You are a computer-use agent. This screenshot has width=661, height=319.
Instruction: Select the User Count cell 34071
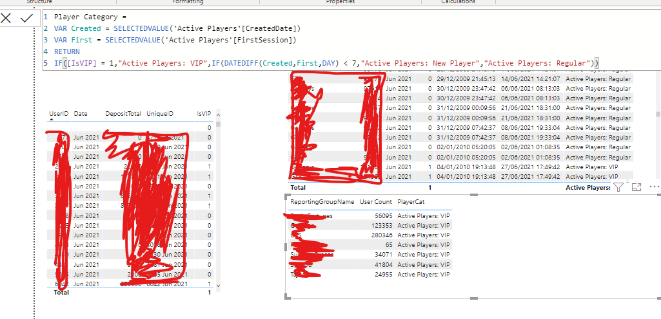tap(383, 254)
